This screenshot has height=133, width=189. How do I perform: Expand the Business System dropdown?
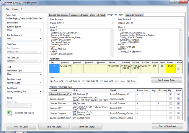tap(40, 30)
